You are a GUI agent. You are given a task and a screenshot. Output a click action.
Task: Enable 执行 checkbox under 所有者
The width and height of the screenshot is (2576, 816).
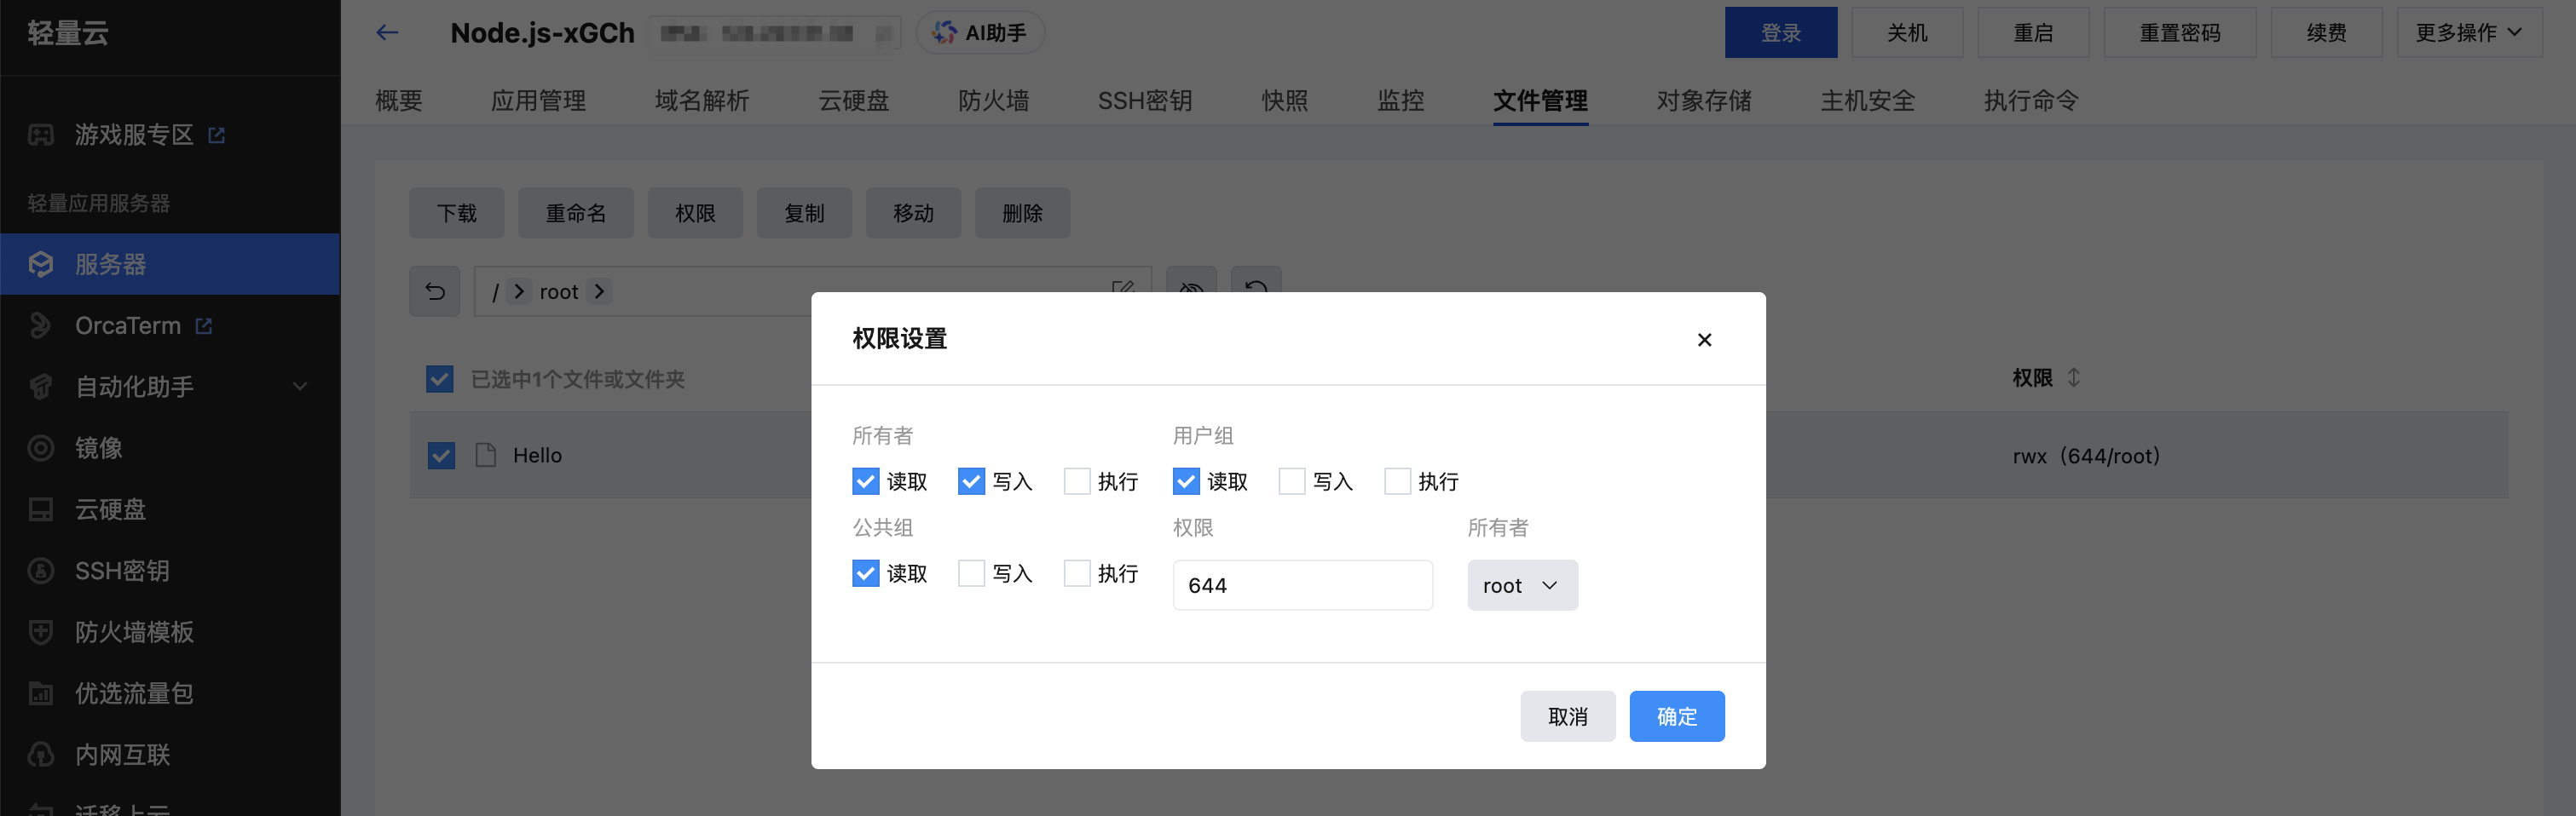click(1076, 481)
